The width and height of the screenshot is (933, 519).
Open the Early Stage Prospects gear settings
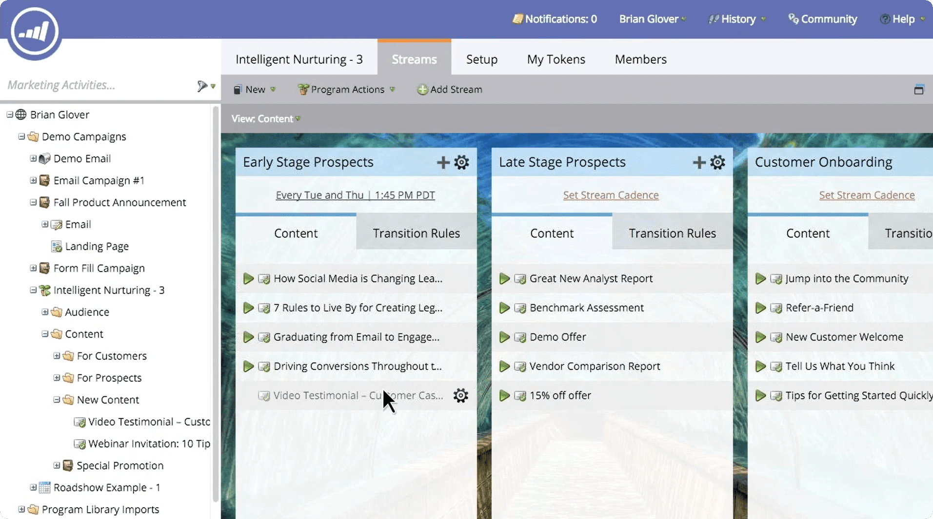461,162
